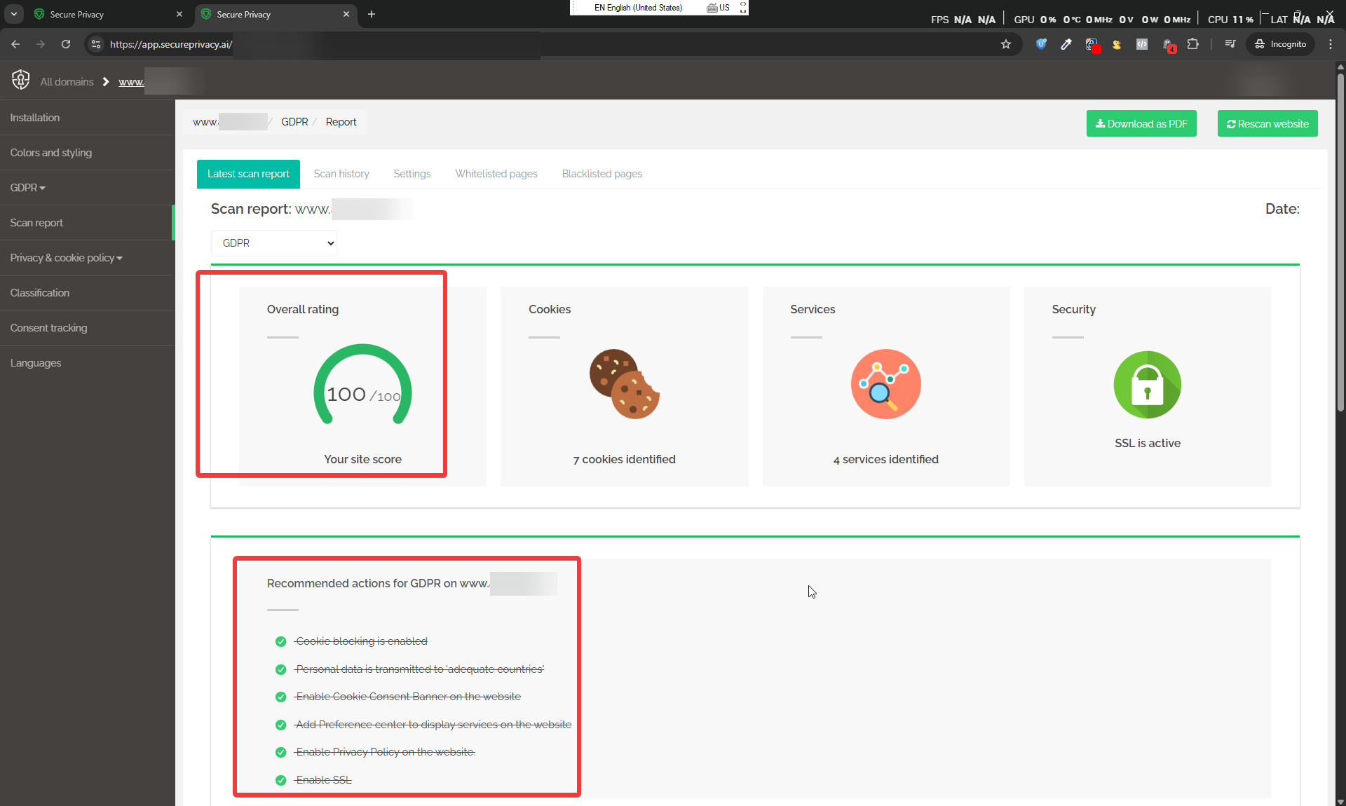Screen dimensions: 1346x806
Task: Bookmark the page via star icon
Action: [1007, 44]
